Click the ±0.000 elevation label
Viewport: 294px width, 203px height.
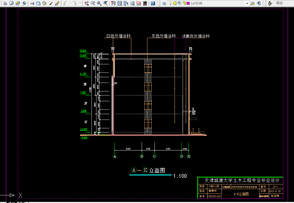[84, 129]
